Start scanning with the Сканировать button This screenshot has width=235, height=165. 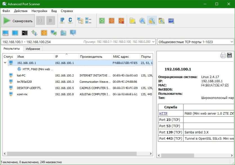tap(18, 21)
